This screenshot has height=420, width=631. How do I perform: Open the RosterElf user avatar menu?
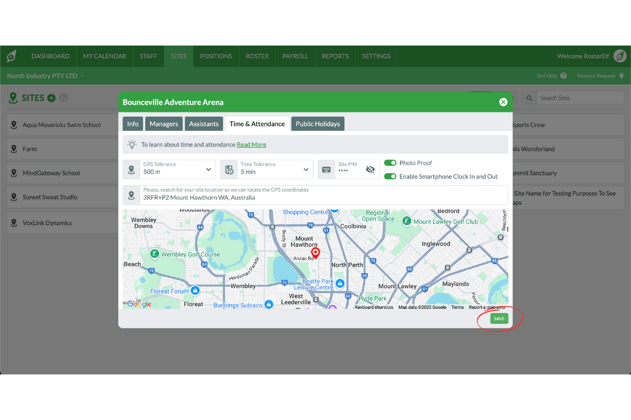click(620, 56)
